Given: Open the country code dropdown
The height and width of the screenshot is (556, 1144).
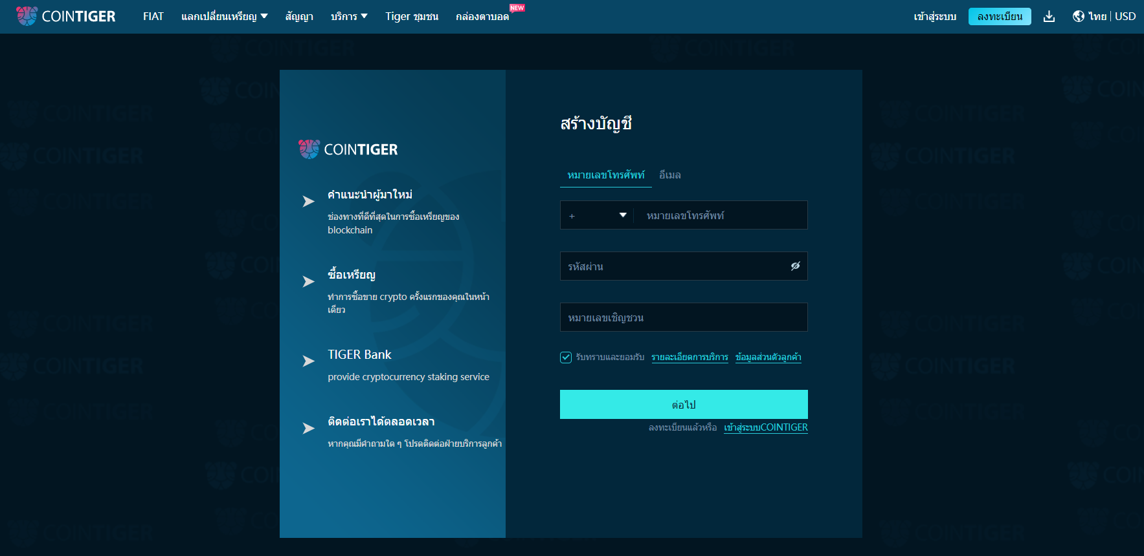Looking at the screenshot, I should click(x=597, y=215).
